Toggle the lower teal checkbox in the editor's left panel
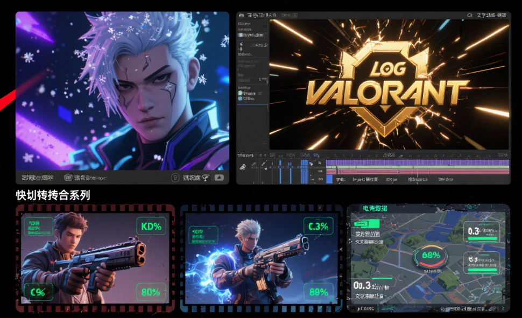522x318 pixels. click(240, 98)
